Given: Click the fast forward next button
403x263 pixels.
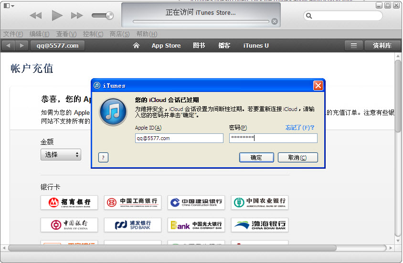Looking at the screenshot, I should [77, 16].
